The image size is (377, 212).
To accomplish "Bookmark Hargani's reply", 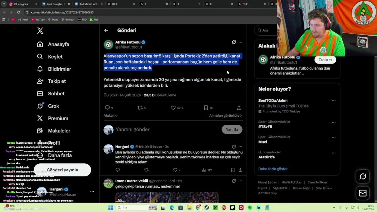I will 233,170.
